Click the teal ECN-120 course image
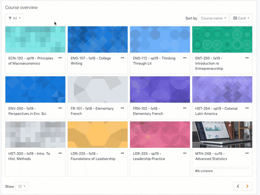This screenshot has width=260, height=195. pos(35,40)
